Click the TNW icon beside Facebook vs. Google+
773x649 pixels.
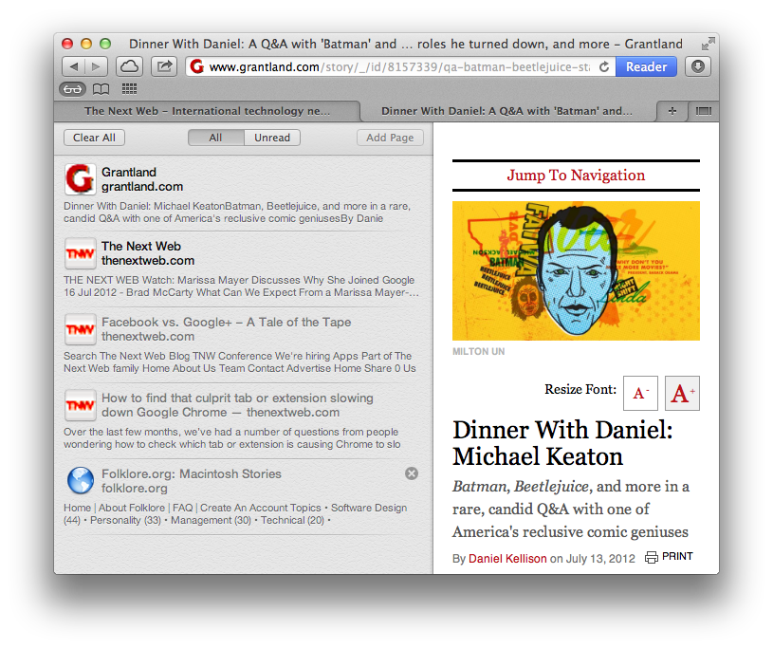pyautogui.click(x=80, y=329)
